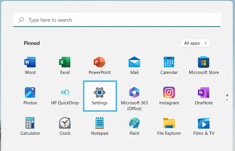The width and height of the screenshot is (235, 151).
Task: Switch to second pinned page dot
Action: (x=227, y=100)
